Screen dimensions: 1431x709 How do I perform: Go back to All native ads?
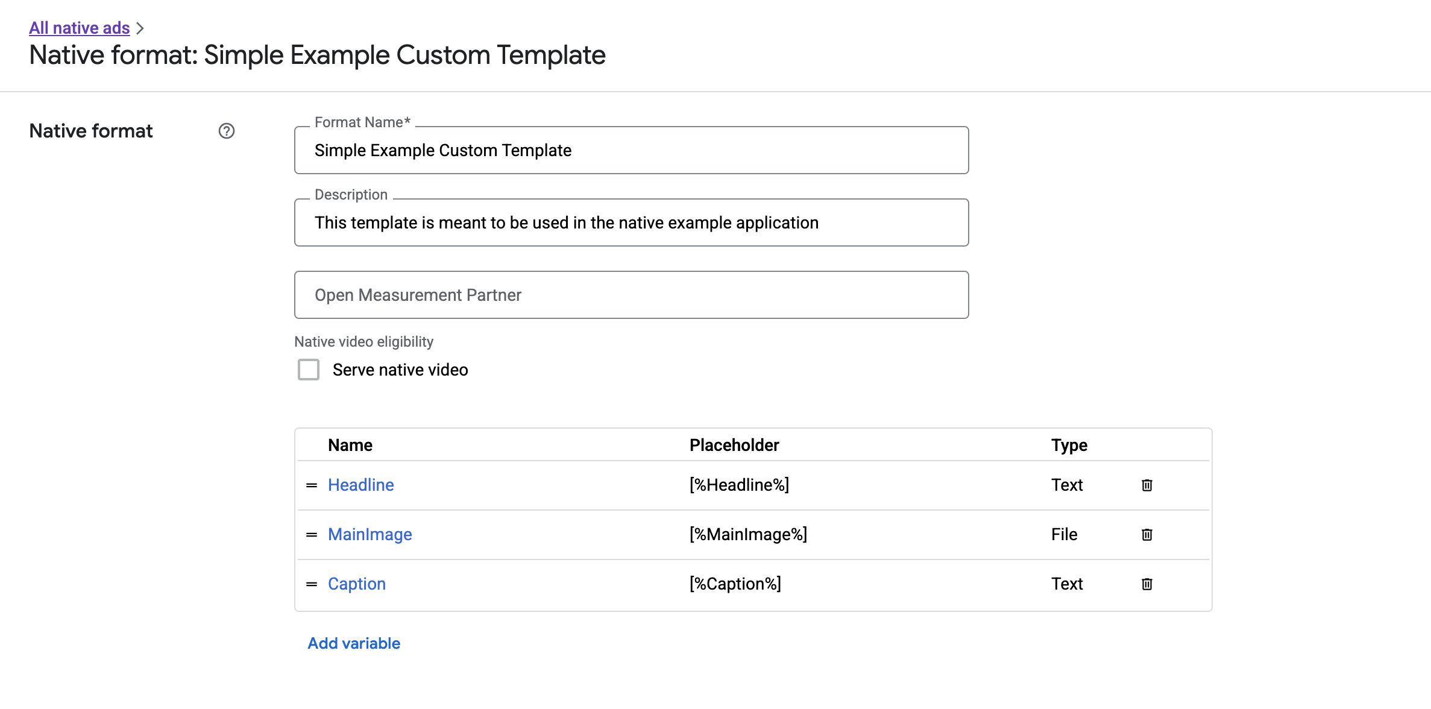point(80,28)
